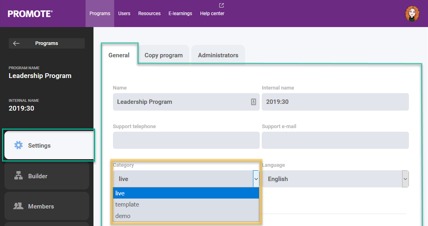Click the contact card icon in Name field
The image size is (428, 226).
(253, 102)
